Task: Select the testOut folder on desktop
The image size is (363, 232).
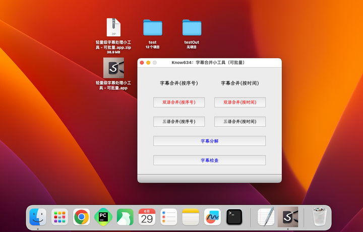Action: click(x=192, y=28)
